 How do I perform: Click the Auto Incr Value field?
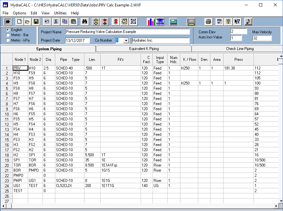(x=236, y=38)
